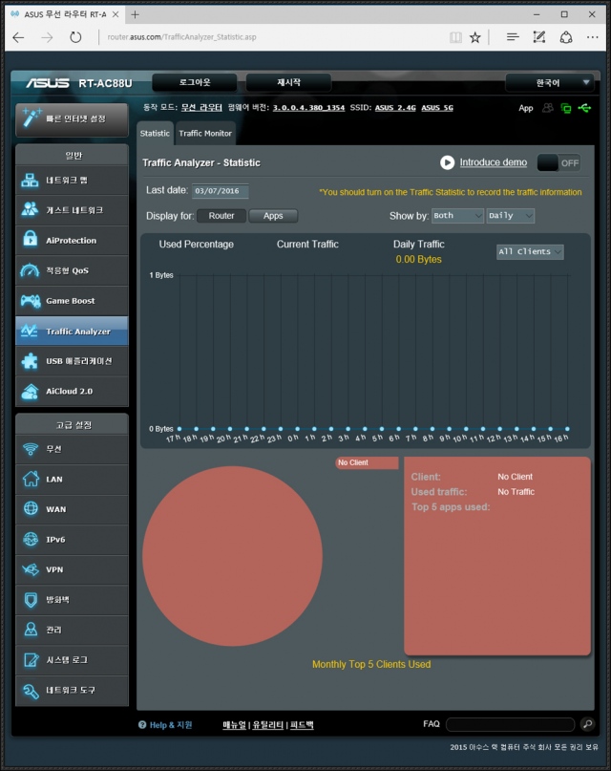Open the Both direction dropdown

click(457, 215)
